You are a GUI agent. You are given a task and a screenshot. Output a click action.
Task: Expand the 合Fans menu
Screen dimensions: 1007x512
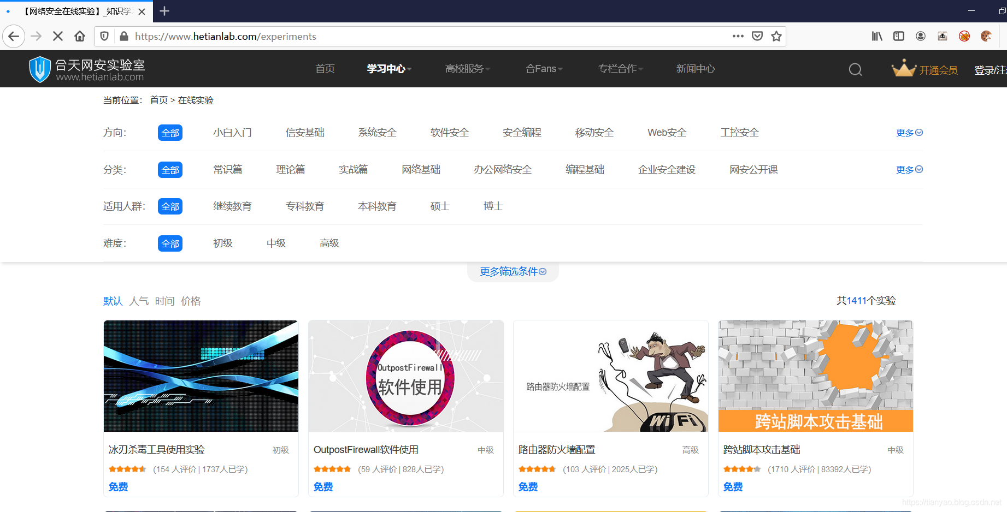point(544,69)
